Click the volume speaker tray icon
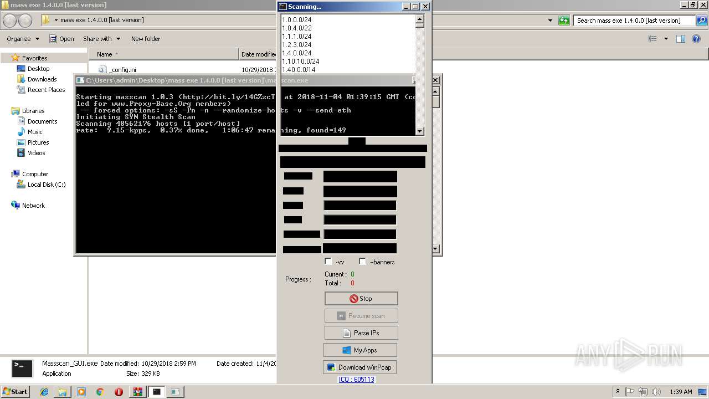 pyautogui.click(x=656, y=392)
